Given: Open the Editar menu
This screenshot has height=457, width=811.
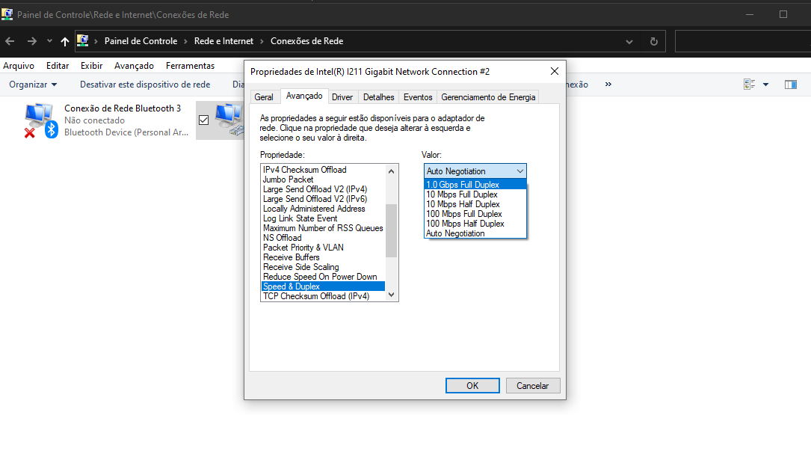Looking at the screenshot, I should point(58,66).
